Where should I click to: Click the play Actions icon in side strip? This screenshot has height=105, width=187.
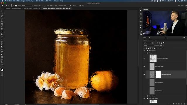coord(141,10)
